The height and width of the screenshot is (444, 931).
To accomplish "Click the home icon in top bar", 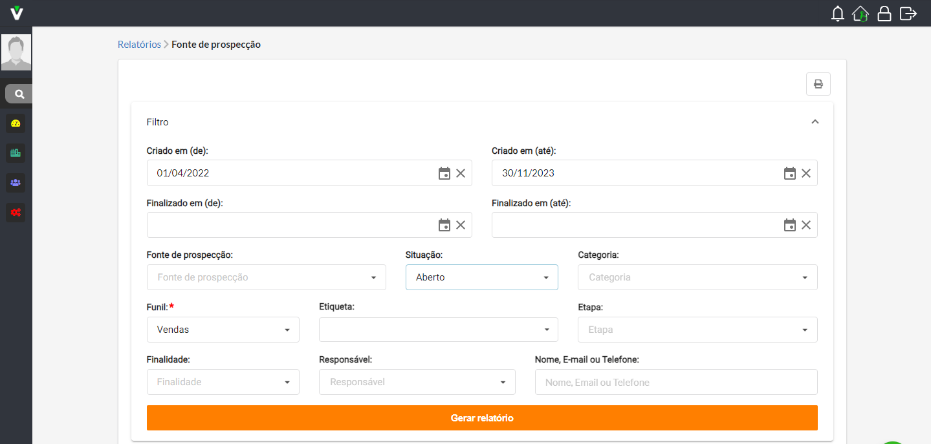I will coord(860,14).
